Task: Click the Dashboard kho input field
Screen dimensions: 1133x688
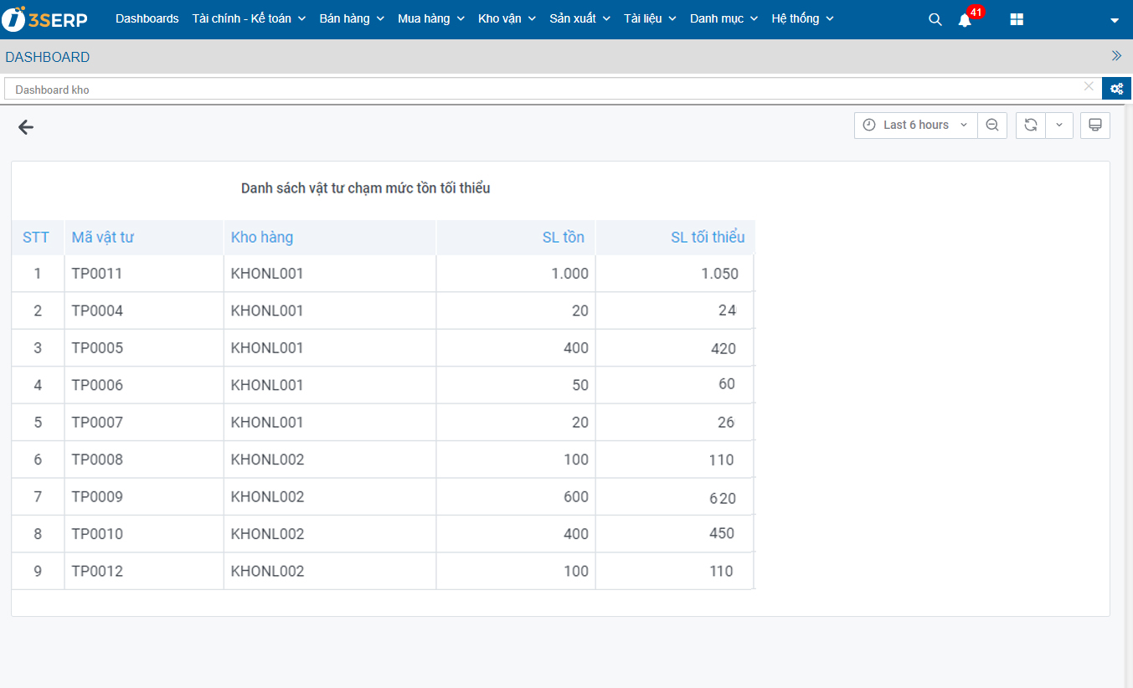Action: coord(536,89)
